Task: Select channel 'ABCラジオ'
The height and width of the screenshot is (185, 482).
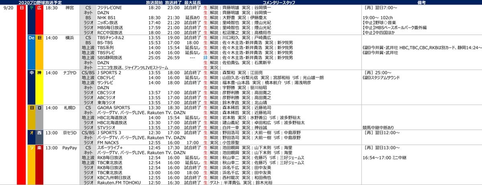Action: point(107,98)
